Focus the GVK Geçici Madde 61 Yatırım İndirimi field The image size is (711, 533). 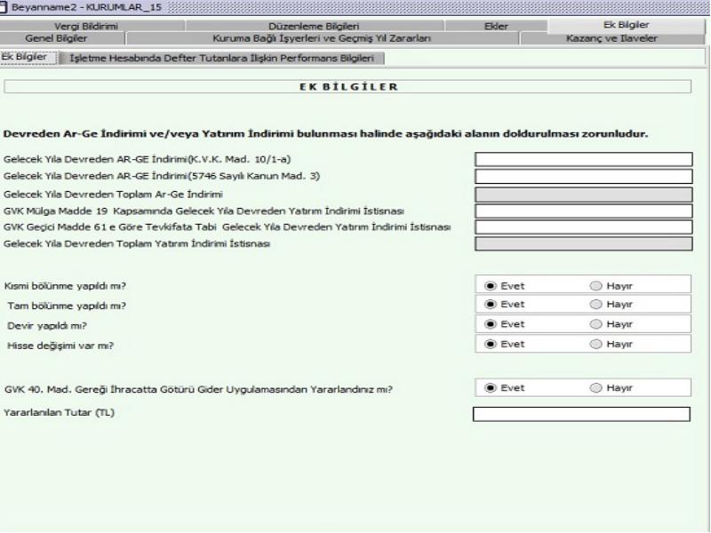[584, 227]
